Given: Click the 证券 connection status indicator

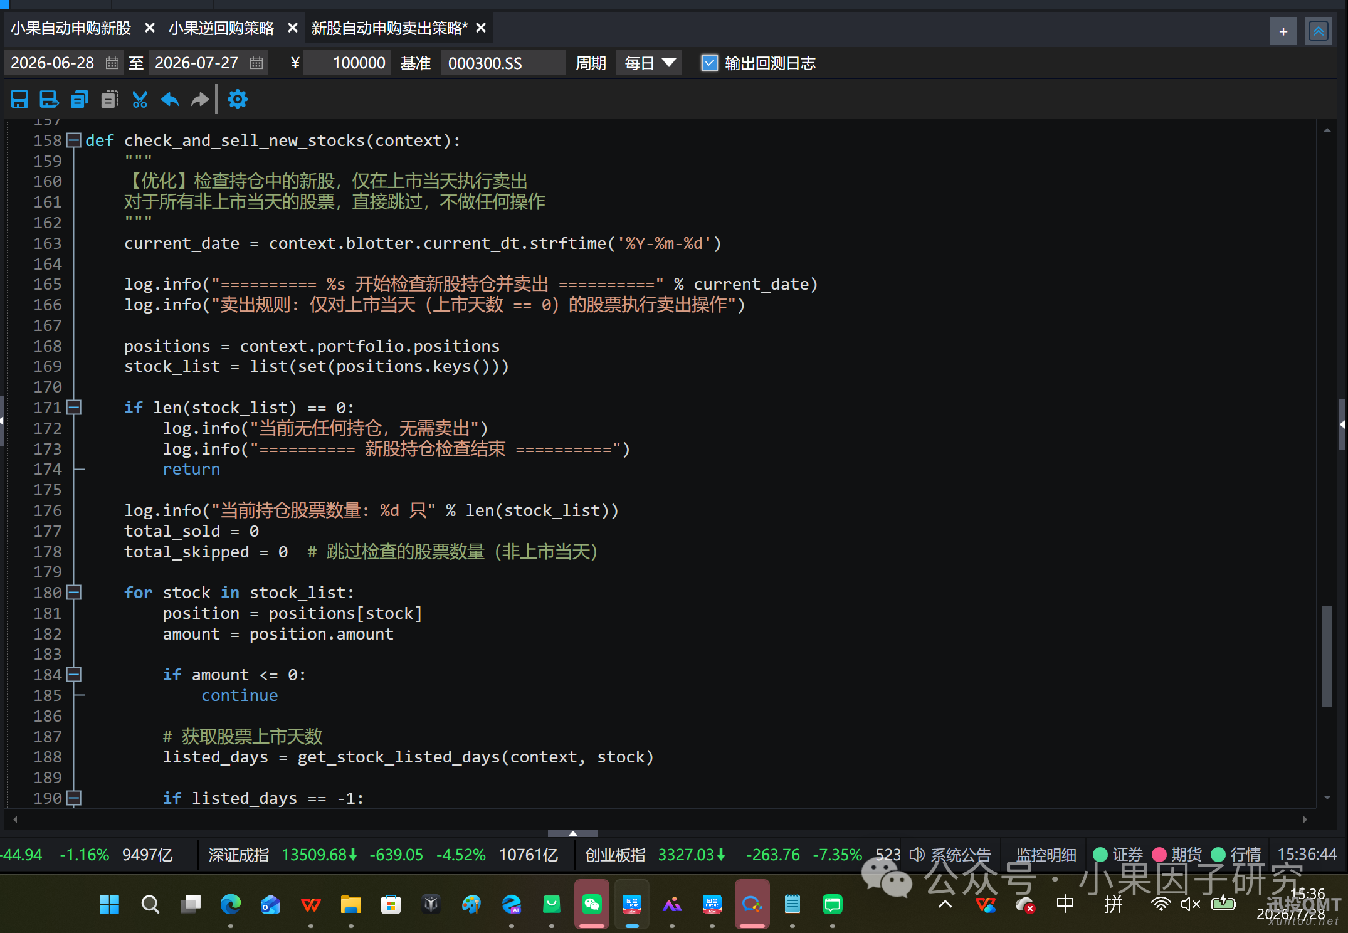Looking at the screenshot, I should tap(1100, 854).
